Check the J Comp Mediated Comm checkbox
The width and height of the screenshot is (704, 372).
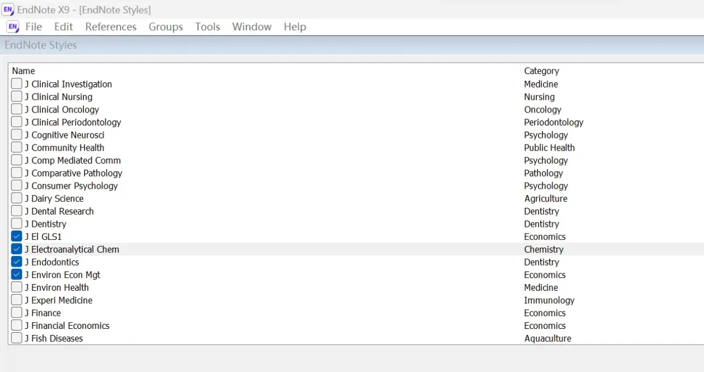tap(17, 160)
